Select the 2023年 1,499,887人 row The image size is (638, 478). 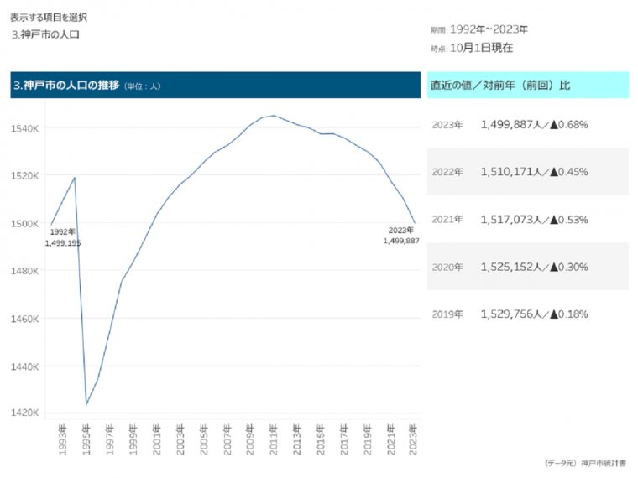[528, 124]
